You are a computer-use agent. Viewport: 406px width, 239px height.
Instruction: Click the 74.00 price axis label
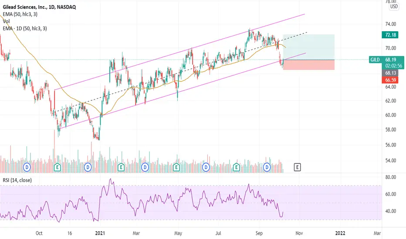click(390, 24)
